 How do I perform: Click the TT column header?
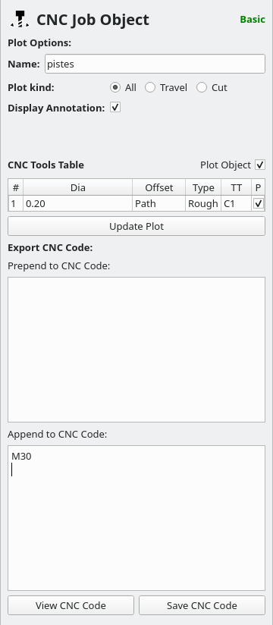237,187
